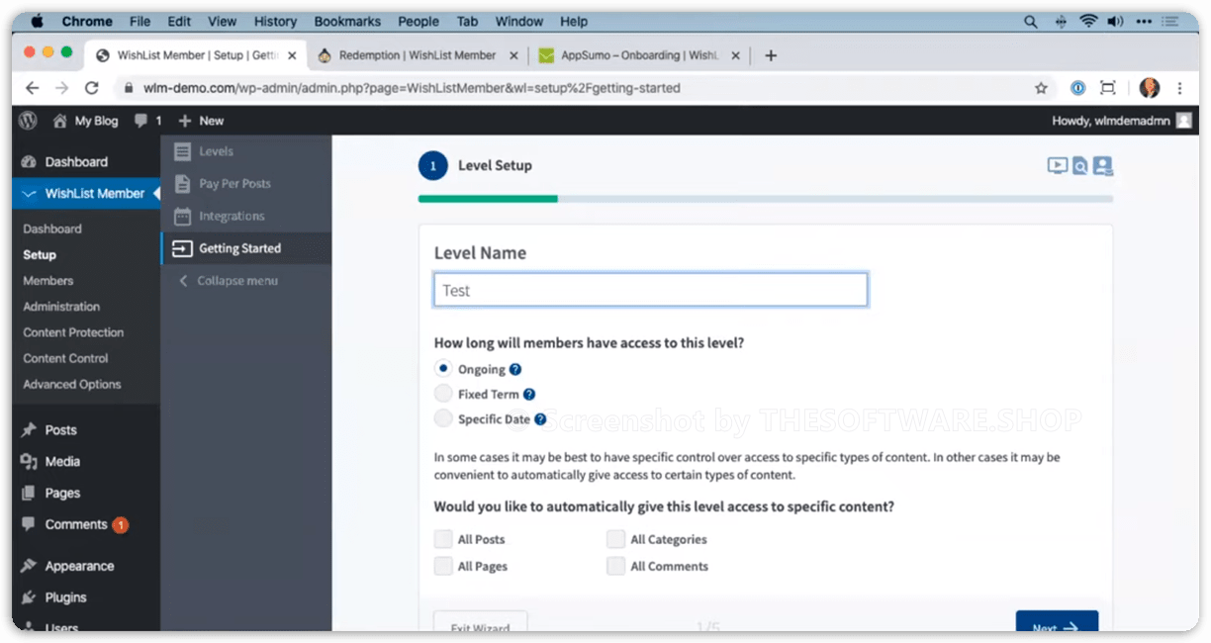Open the support contact person icon
The width and height of the screenshot is (1211, 643).
(x=1103, y=166)
